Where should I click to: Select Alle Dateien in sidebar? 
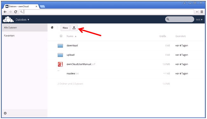[25, 28]
